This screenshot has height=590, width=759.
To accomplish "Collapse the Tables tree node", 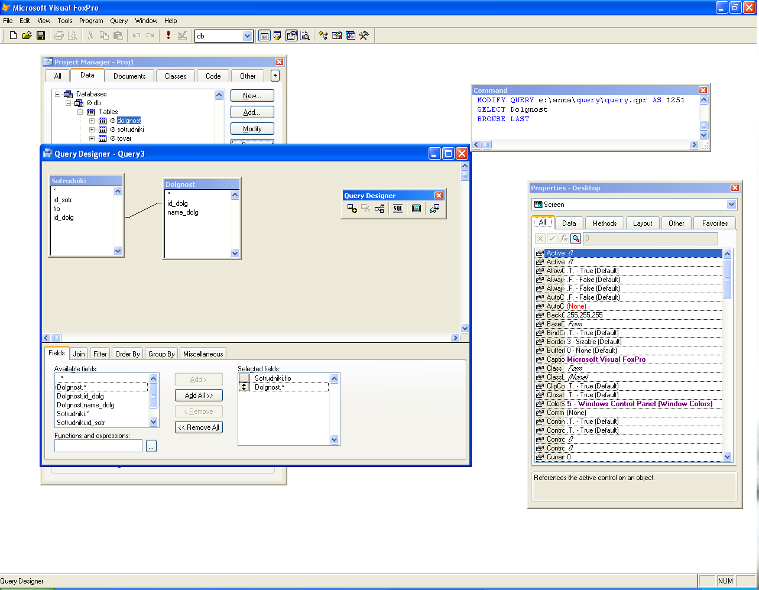I will coord(80,112).
